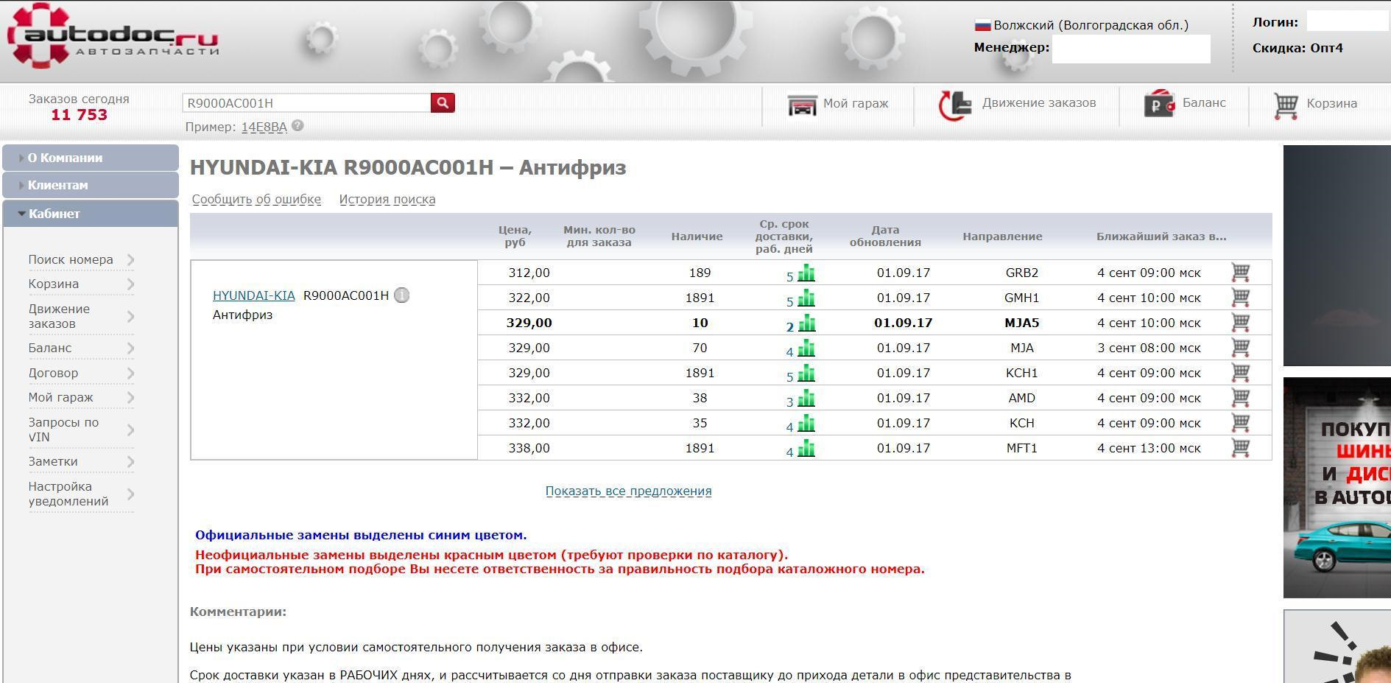Viewport: 1391px width, 683px height.
Task: Add the MJA5 offer to cart
Action: (x=1240, y=323)
